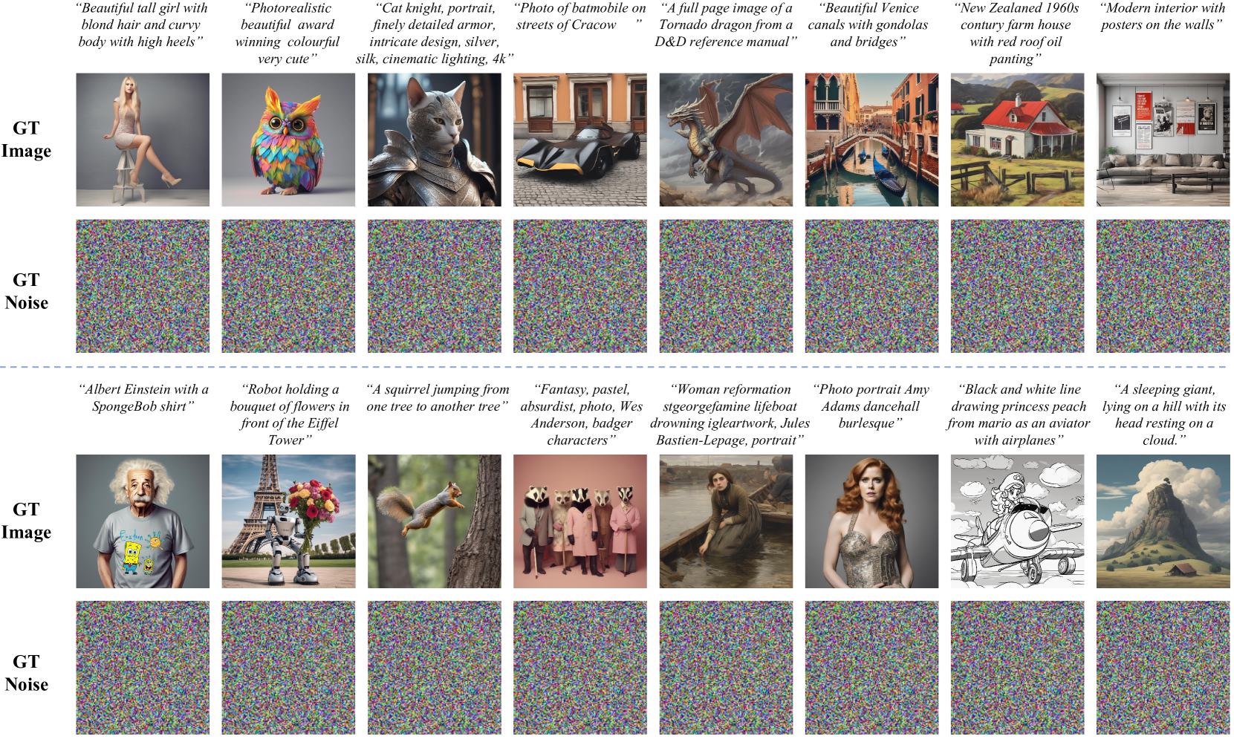This screenshot has width=1234, height=739.
Task: Click the "New Zealaned 1960s" farm house caption
Action: (1016, 33)
